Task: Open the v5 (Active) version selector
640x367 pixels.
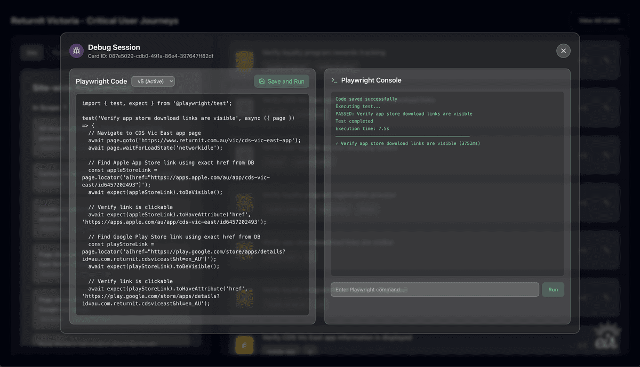Action: click(153, 81)
